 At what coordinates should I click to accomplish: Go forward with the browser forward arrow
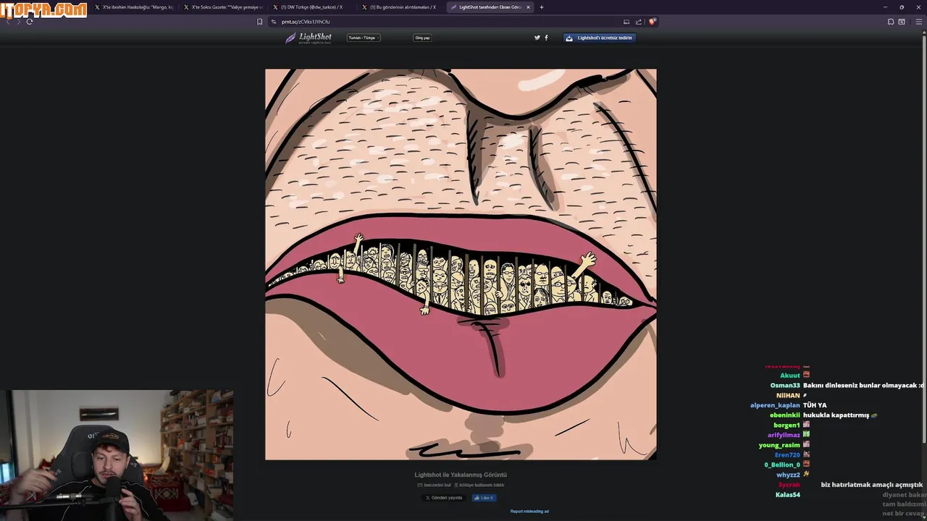tap(18, 22)
